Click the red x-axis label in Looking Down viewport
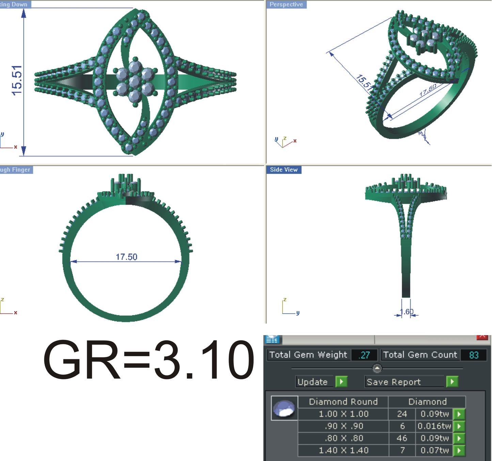The width and height of the screenshot is (492, 461). coord(15,146)
